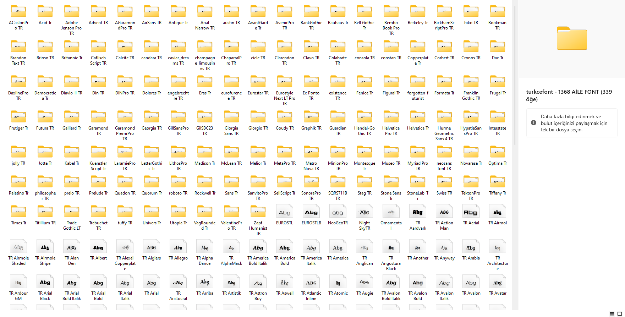The image size is (625, 317).
Task: Click the Copperplate Tr folder icon
Action: pos(418,47)
